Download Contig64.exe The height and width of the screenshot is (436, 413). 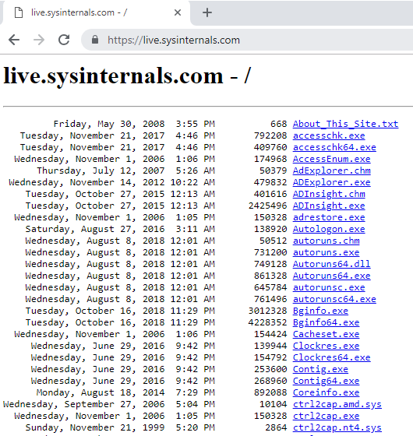point(326,381)
